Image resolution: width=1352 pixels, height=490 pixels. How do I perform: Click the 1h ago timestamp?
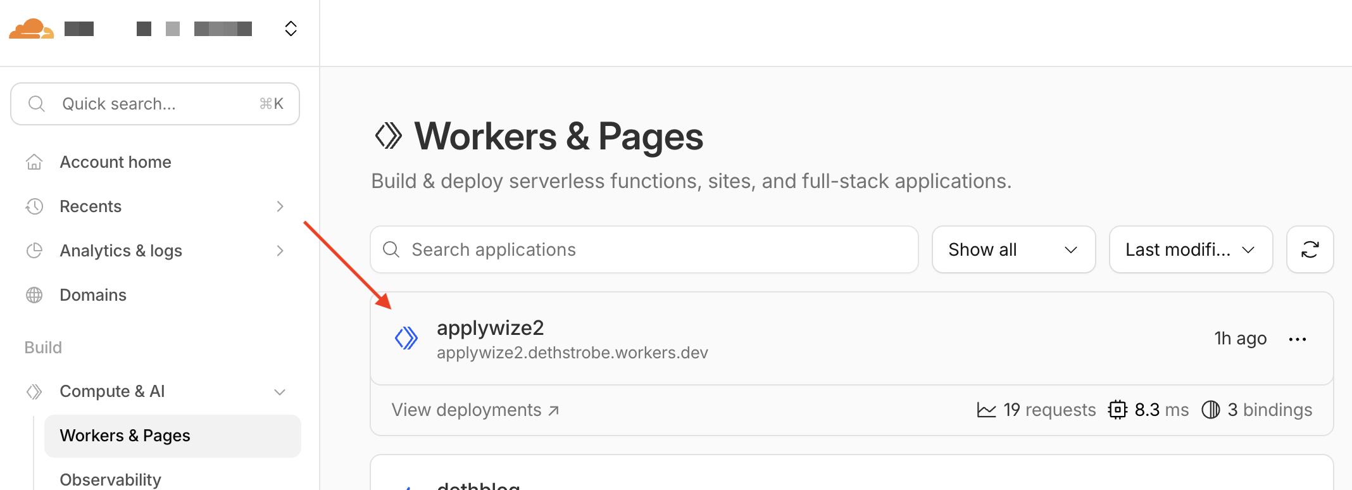coord(1240,339)
